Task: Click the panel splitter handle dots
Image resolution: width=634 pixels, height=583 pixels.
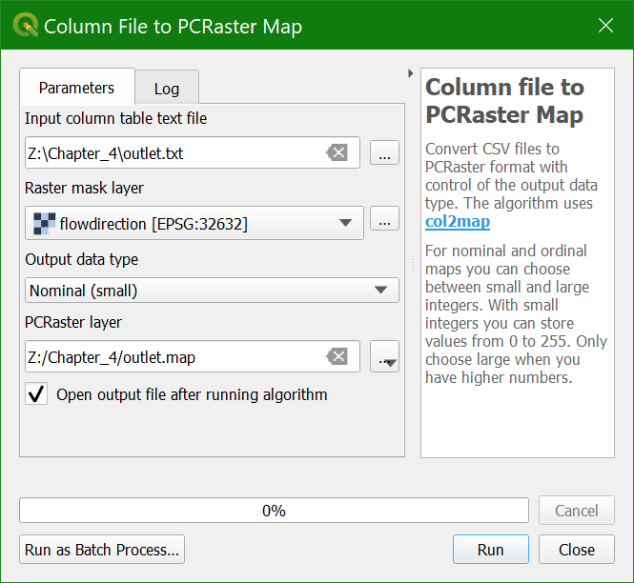Action: [x=413, y=263]
